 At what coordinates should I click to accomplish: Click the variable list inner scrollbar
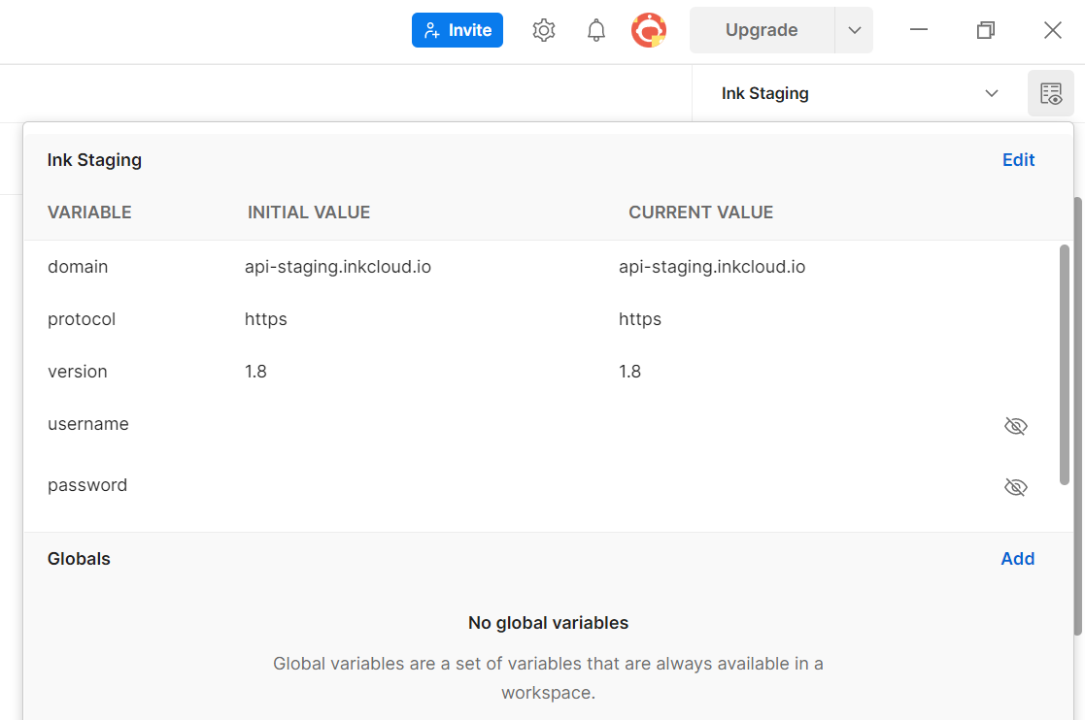[x=1065, y=364]
